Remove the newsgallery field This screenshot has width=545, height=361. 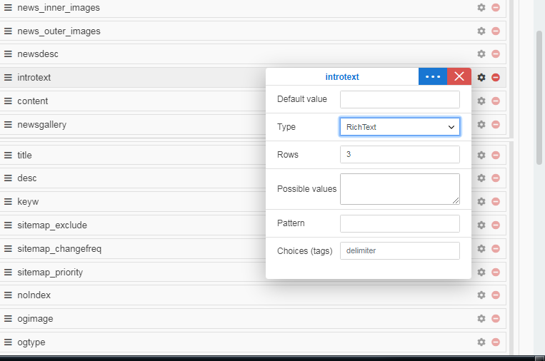tap(496, 124)
